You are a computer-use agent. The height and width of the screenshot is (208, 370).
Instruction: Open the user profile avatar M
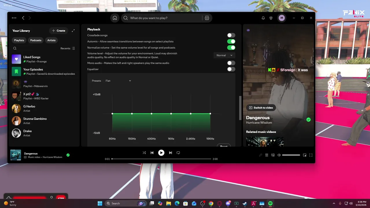282,18
